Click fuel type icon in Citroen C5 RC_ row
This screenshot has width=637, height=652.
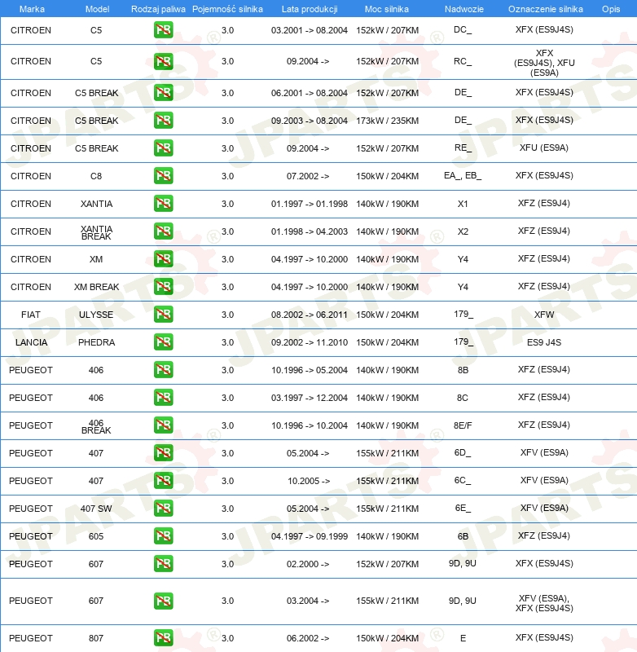(x=163, y=62)
